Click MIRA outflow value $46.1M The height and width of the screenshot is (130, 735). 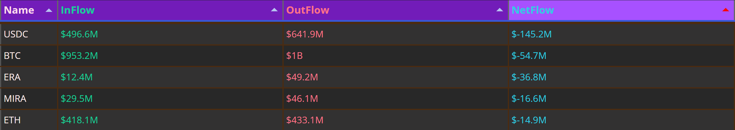[302, 99]
